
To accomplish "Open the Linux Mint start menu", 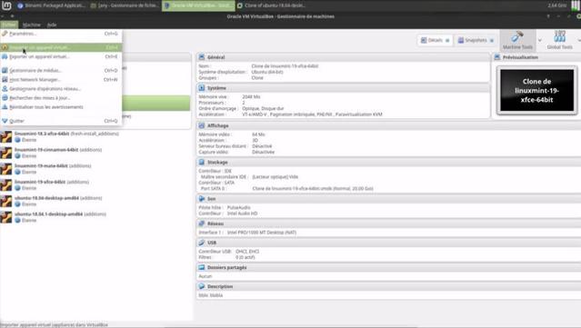I will (x=6, y=5).
